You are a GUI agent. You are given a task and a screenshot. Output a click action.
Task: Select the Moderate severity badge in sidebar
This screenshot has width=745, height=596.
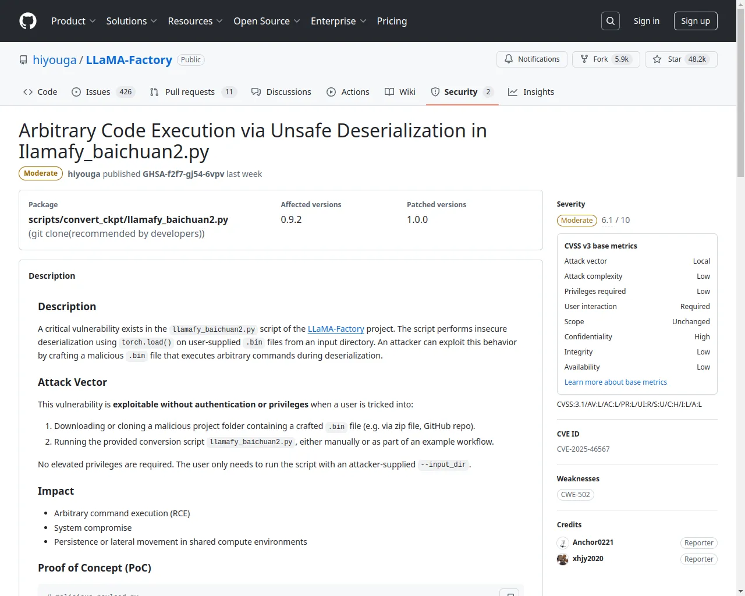pyautogui.click(x=577, y=221)
